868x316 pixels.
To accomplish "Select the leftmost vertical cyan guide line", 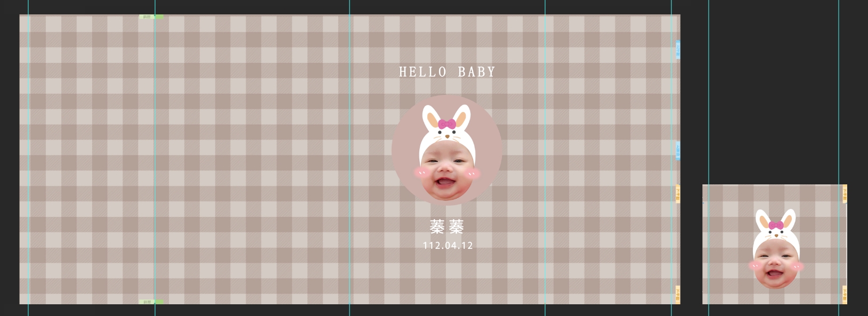I will (x=28, y=160).
